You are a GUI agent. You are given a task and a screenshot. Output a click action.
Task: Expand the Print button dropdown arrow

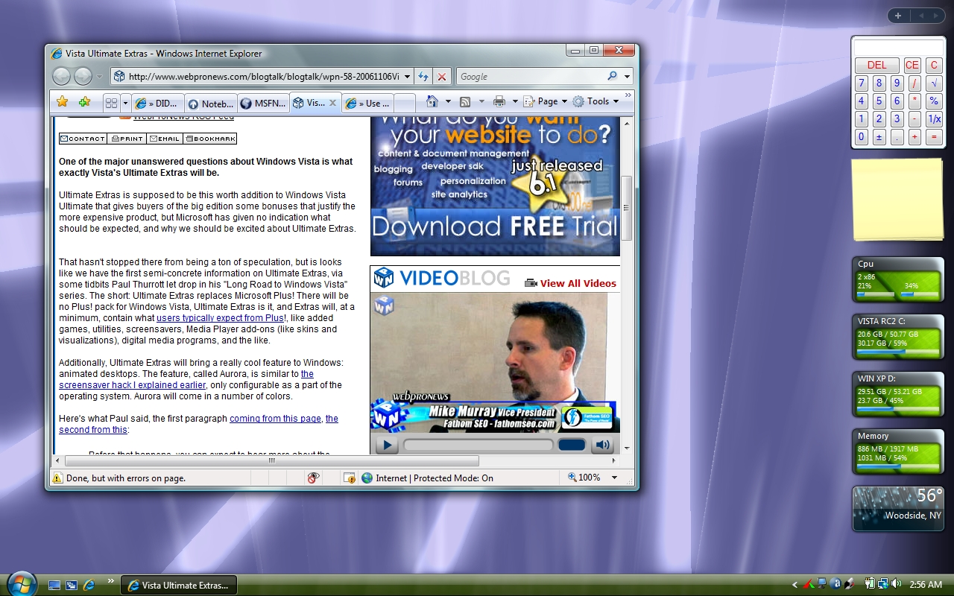[515, 101]
